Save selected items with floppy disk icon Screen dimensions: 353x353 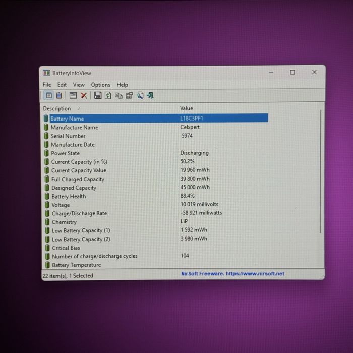[x=98, y=95]
